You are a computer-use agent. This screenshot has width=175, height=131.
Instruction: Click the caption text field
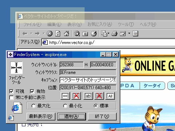[x=88, y=80]
